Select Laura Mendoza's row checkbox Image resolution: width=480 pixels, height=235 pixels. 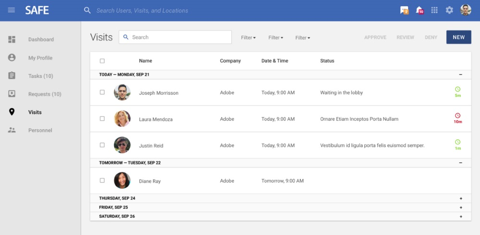102,119
